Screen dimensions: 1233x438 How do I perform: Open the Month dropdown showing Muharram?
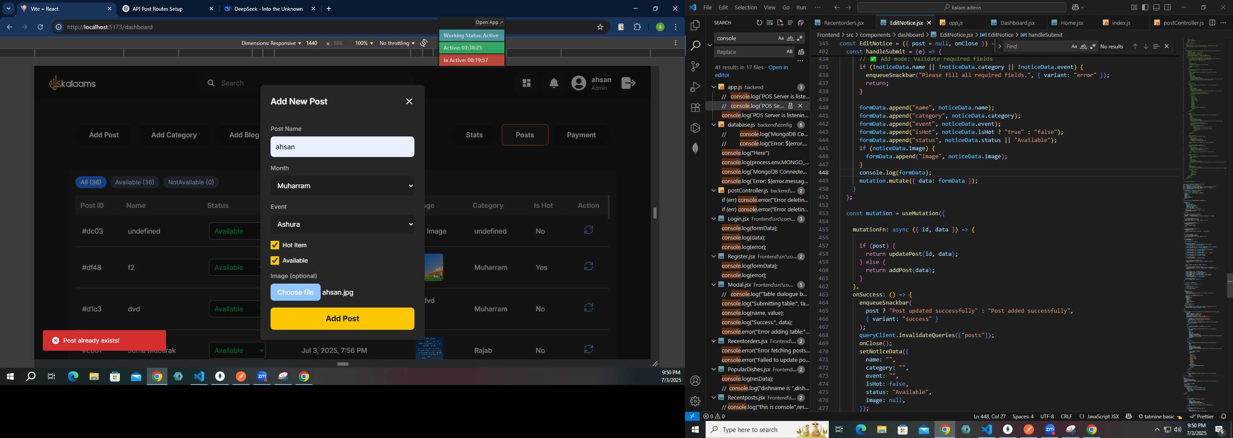point(342,186)
